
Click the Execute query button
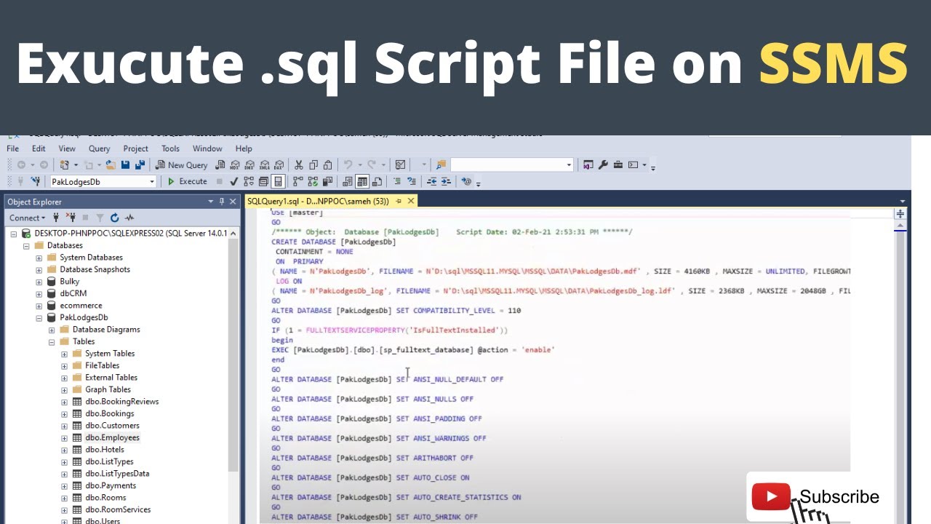click(x=188, y=181)
